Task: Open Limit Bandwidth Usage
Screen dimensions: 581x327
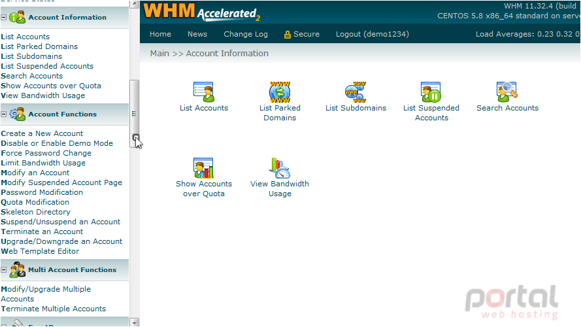Action: (x=43, y=163)
